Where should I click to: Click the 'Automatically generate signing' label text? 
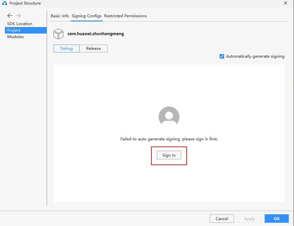(255, 56)
